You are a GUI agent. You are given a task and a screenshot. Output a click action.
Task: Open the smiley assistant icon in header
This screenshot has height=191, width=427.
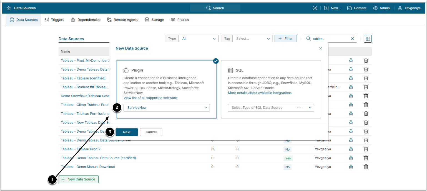[315, 8]
